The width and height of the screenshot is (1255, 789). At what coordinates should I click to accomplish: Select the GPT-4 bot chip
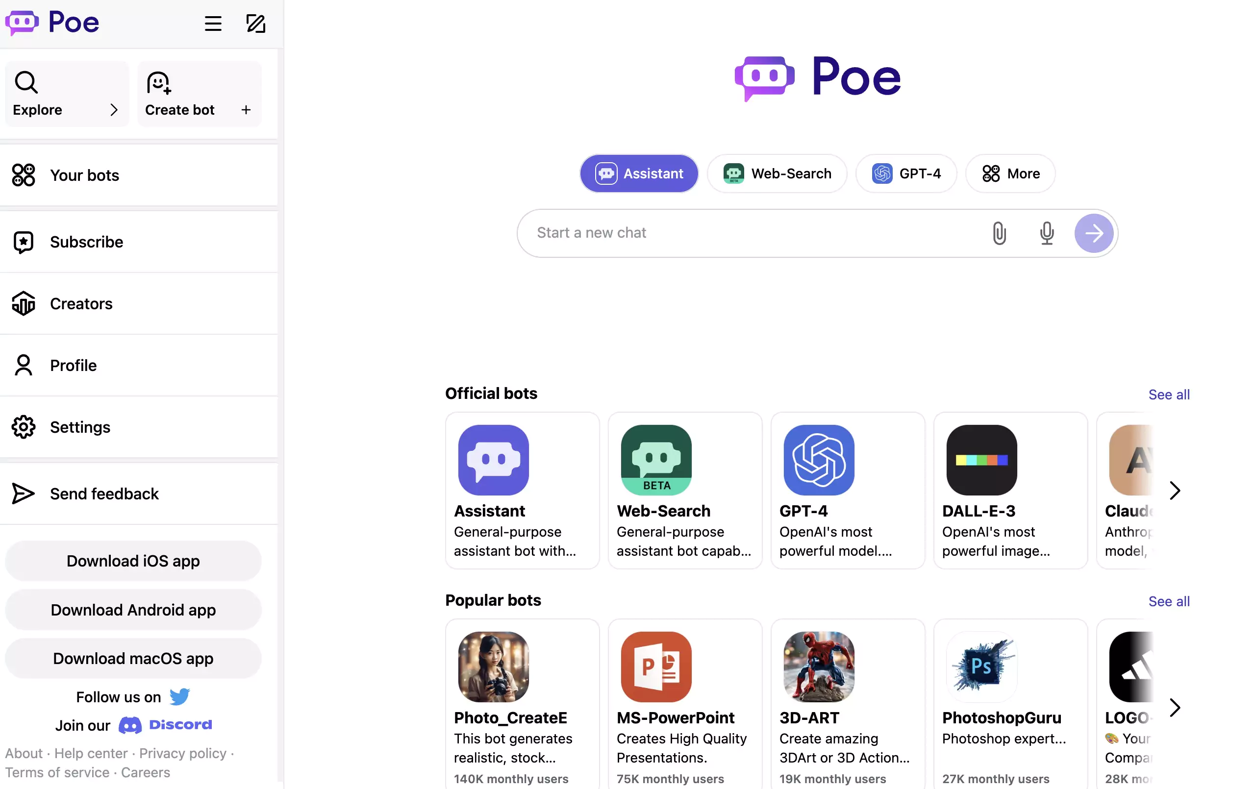[x=906, y=173]
